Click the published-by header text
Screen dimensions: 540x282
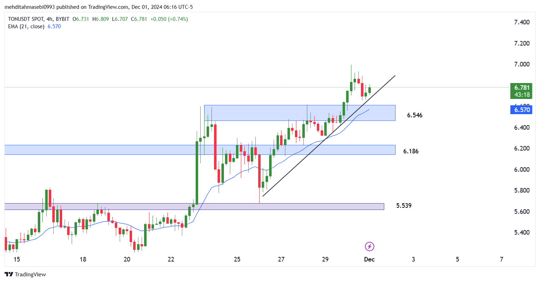pos(99,7)
